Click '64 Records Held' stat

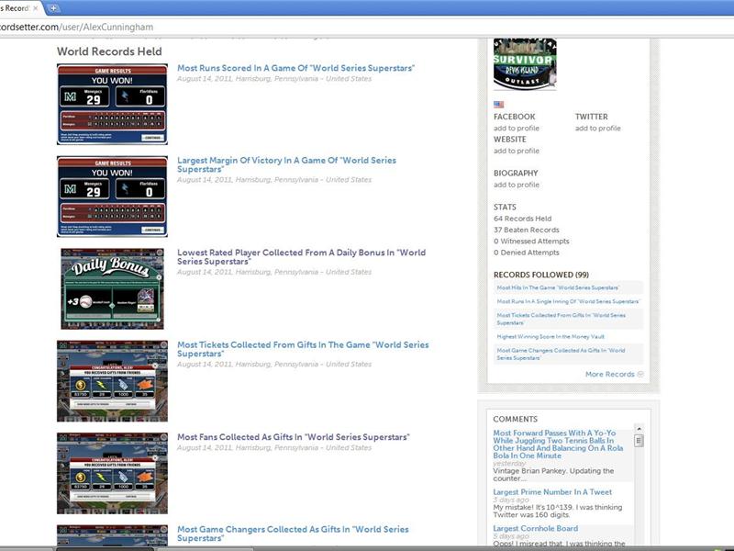click(x=522, y=219)
